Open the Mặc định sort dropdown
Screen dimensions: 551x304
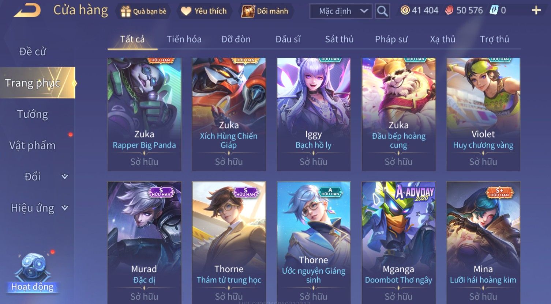point(341,11)
